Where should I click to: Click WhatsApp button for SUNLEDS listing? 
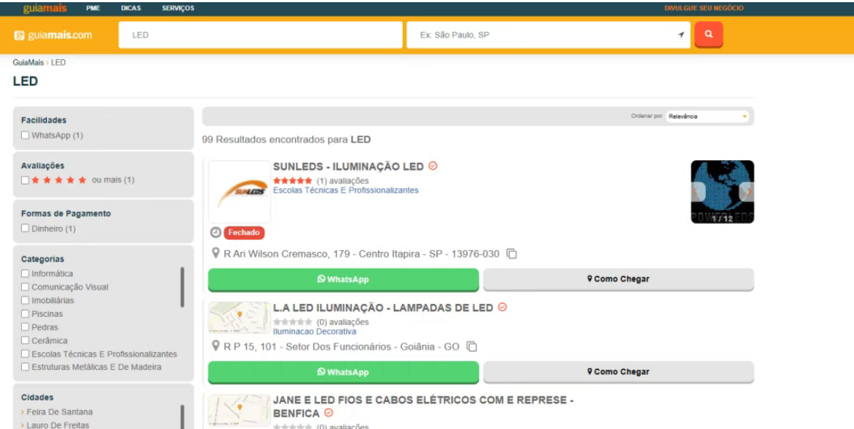click(343, 279)
